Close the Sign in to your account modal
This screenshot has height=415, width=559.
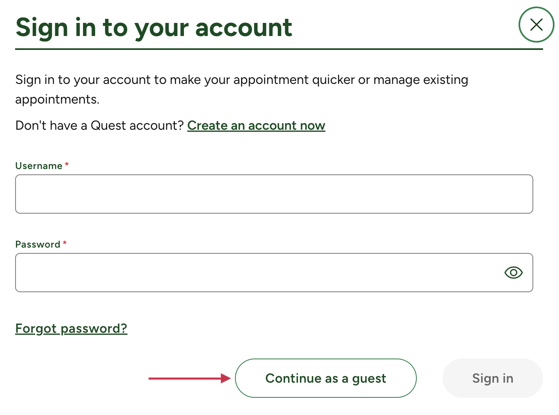[x=536, y=25]
